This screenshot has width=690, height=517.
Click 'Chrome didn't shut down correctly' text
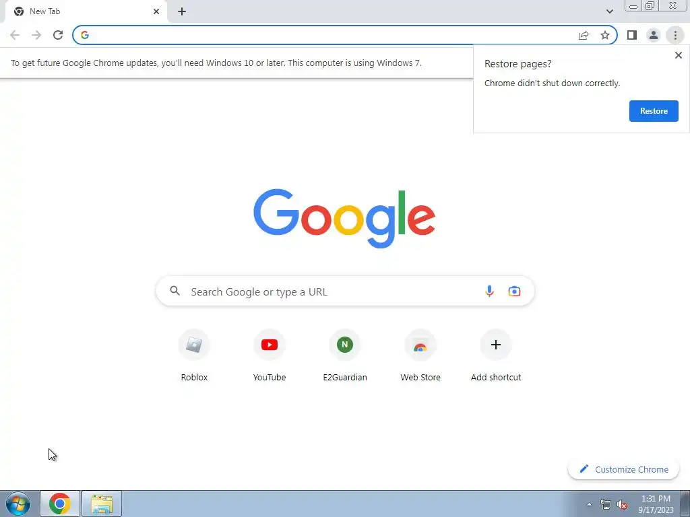[552, 83]
